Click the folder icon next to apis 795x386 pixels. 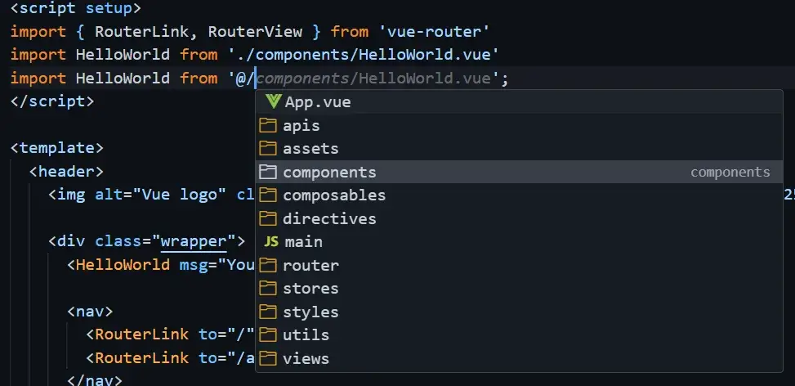pos(268,126)
